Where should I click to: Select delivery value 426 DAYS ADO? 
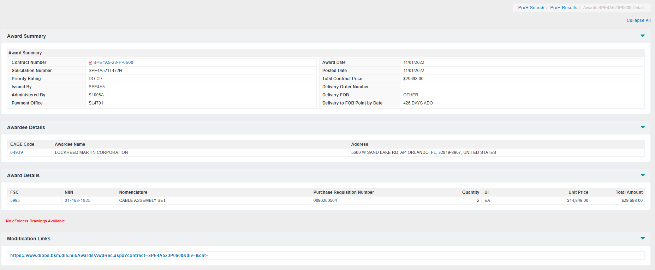click(x=418, y=103)
